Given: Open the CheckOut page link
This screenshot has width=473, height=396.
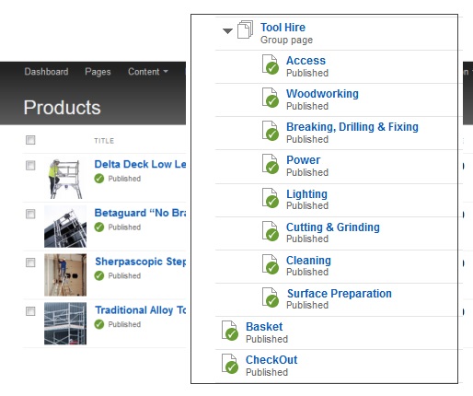Looking at the screenshot, I should 271,360.
